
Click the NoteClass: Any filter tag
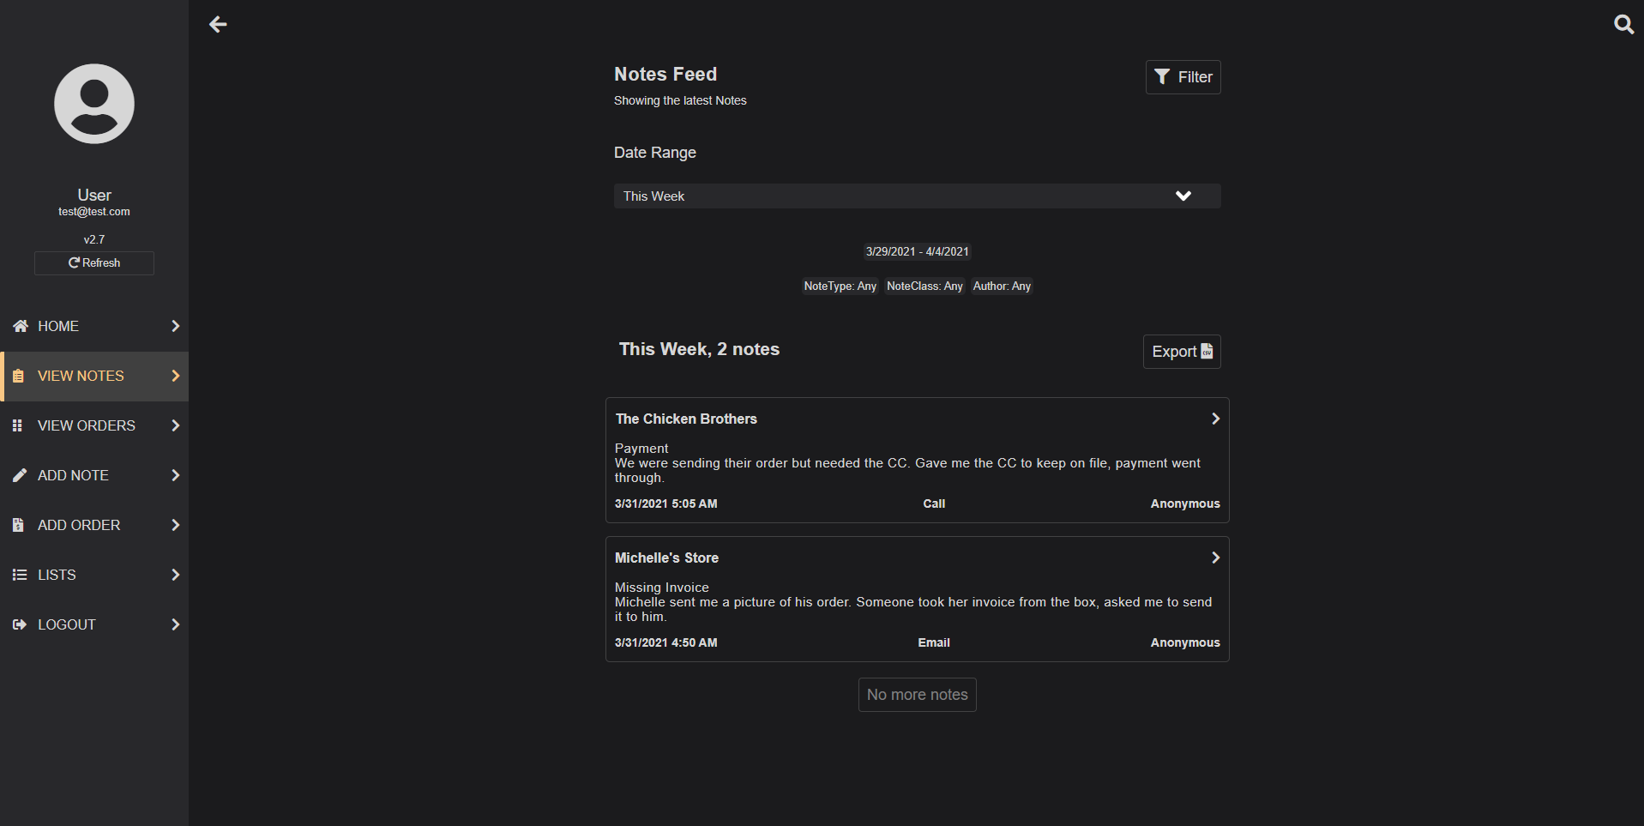point(924,286)
